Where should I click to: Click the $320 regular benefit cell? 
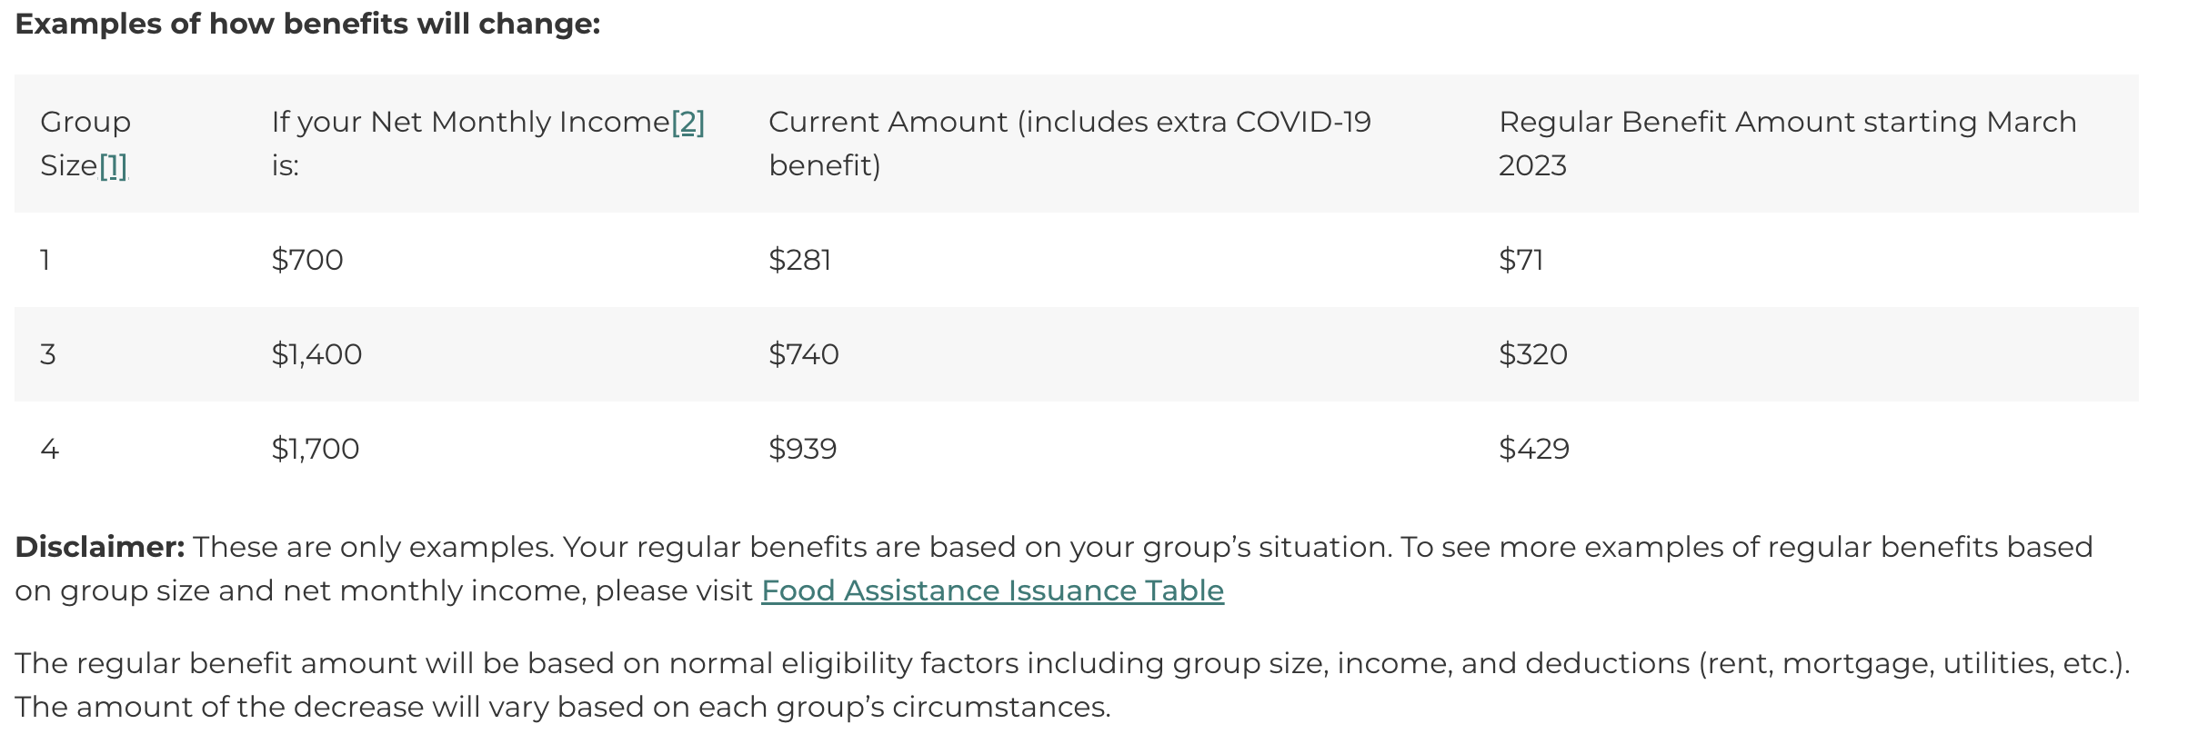click(1533, 354)
